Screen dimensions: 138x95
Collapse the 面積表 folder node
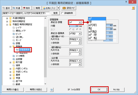10,47
